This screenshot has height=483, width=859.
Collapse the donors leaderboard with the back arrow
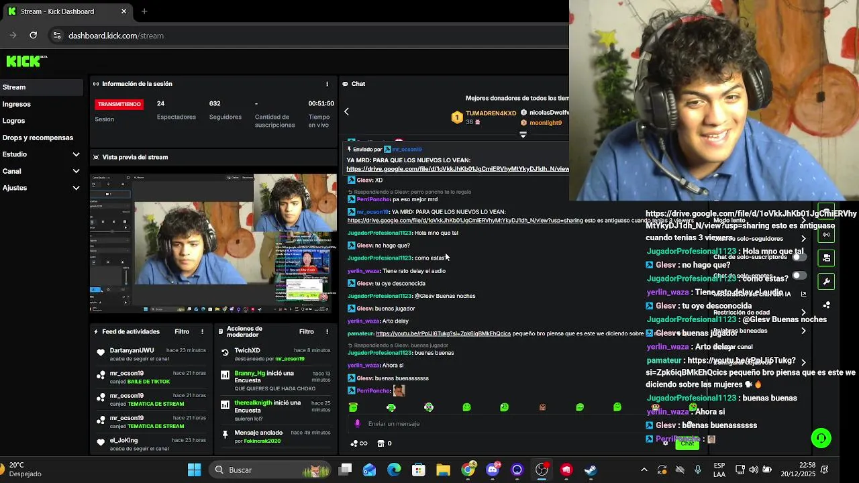[346, 111]
